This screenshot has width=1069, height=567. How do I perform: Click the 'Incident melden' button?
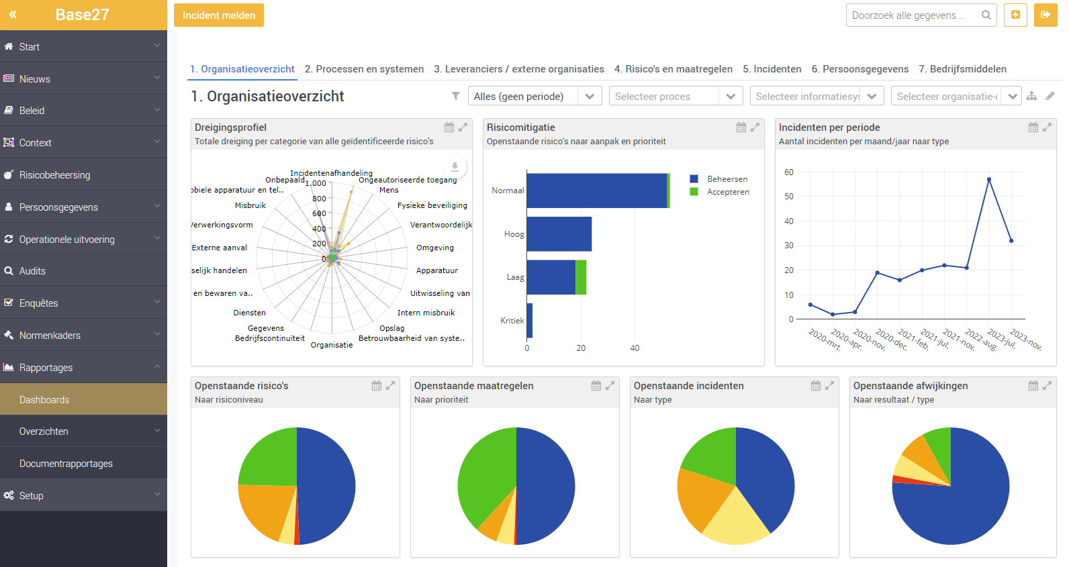pyautogui.click(x=219, y=15)
